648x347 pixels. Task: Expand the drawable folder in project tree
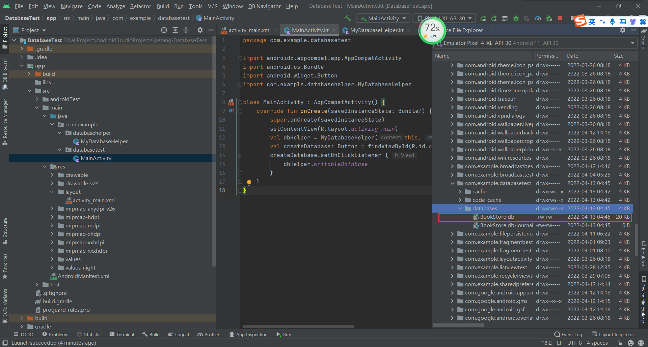[52, 175]
